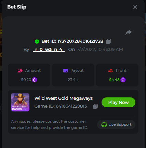Viewport: 146px width, 148px height.
Task: Click the Game ID number text
Action: coord(71,106)
